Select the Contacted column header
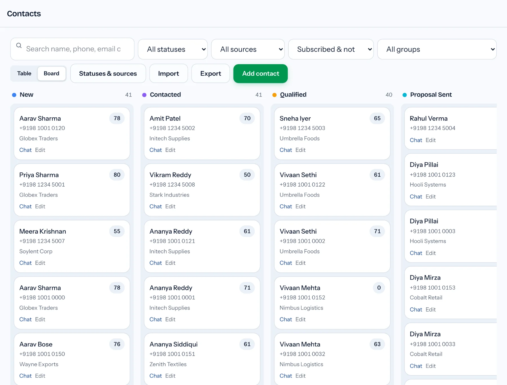This screenshot has height=385, width=507. pos(165,95)
